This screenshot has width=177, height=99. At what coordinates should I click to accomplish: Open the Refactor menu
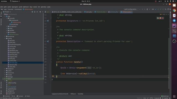click(x=26, y=7)
